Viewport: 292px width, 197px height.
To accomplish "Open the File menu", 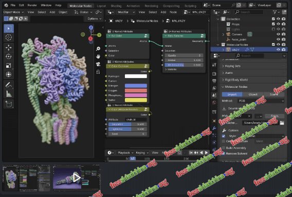I will point(13,5).
